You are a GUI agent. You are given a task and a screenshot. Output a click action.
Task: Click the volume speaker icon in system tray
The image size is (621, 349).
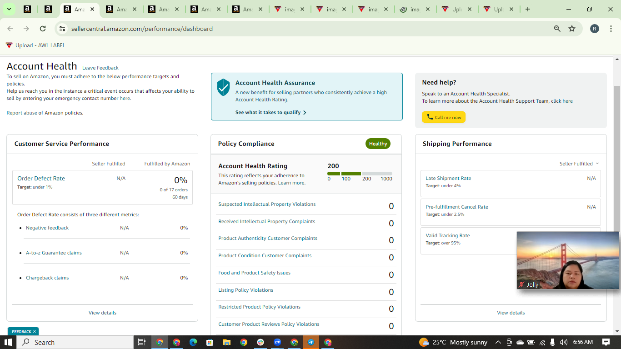[564, 342]
